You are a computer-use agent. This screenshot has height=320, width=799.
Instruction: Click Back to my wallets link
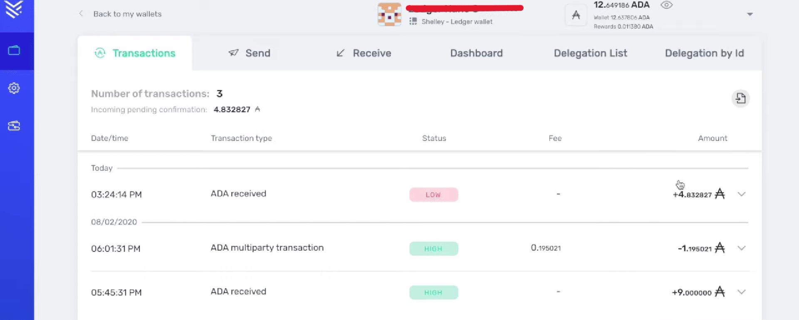(x=127, y=14)
